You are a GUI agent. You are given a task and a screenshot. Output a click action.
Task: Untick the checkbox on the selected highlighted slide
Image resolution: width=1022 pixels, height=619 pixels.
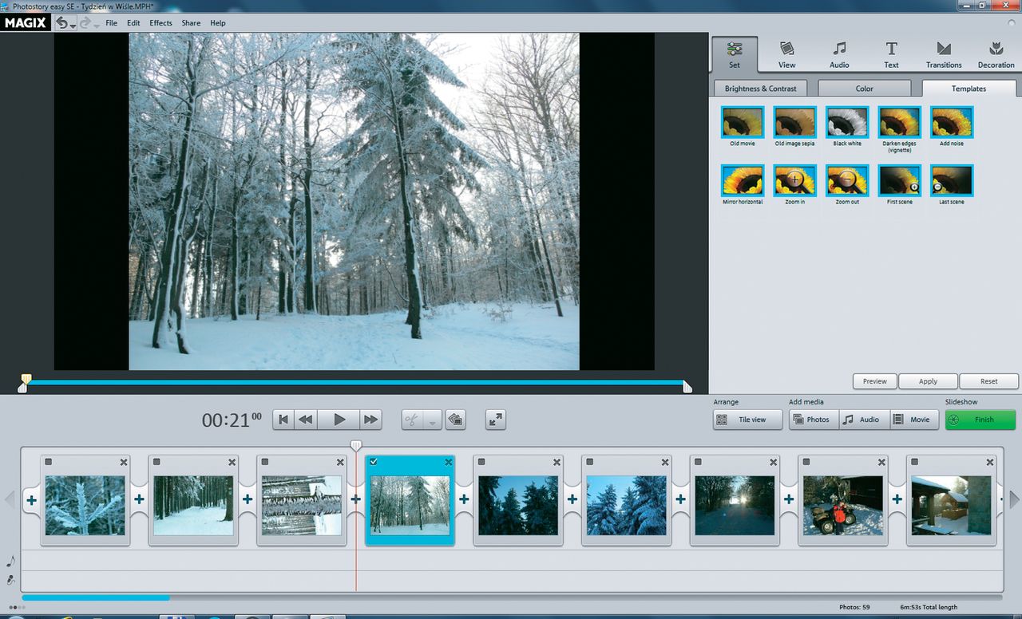pos(374,462)
